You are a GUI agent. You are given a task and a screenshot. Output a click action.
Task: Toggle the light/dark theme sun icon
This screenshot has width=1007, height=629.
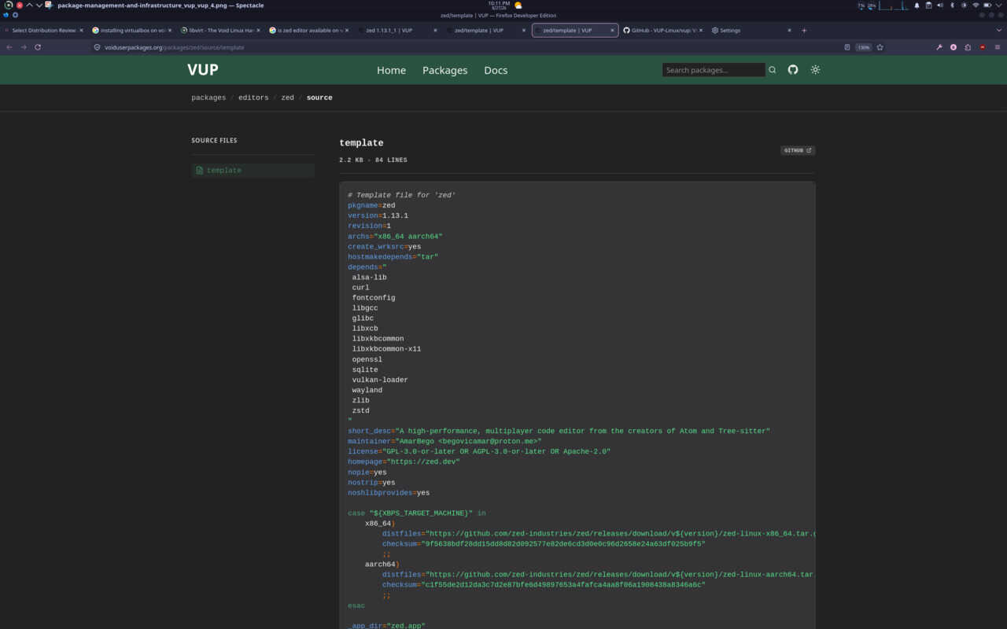(x=815, y=70)
